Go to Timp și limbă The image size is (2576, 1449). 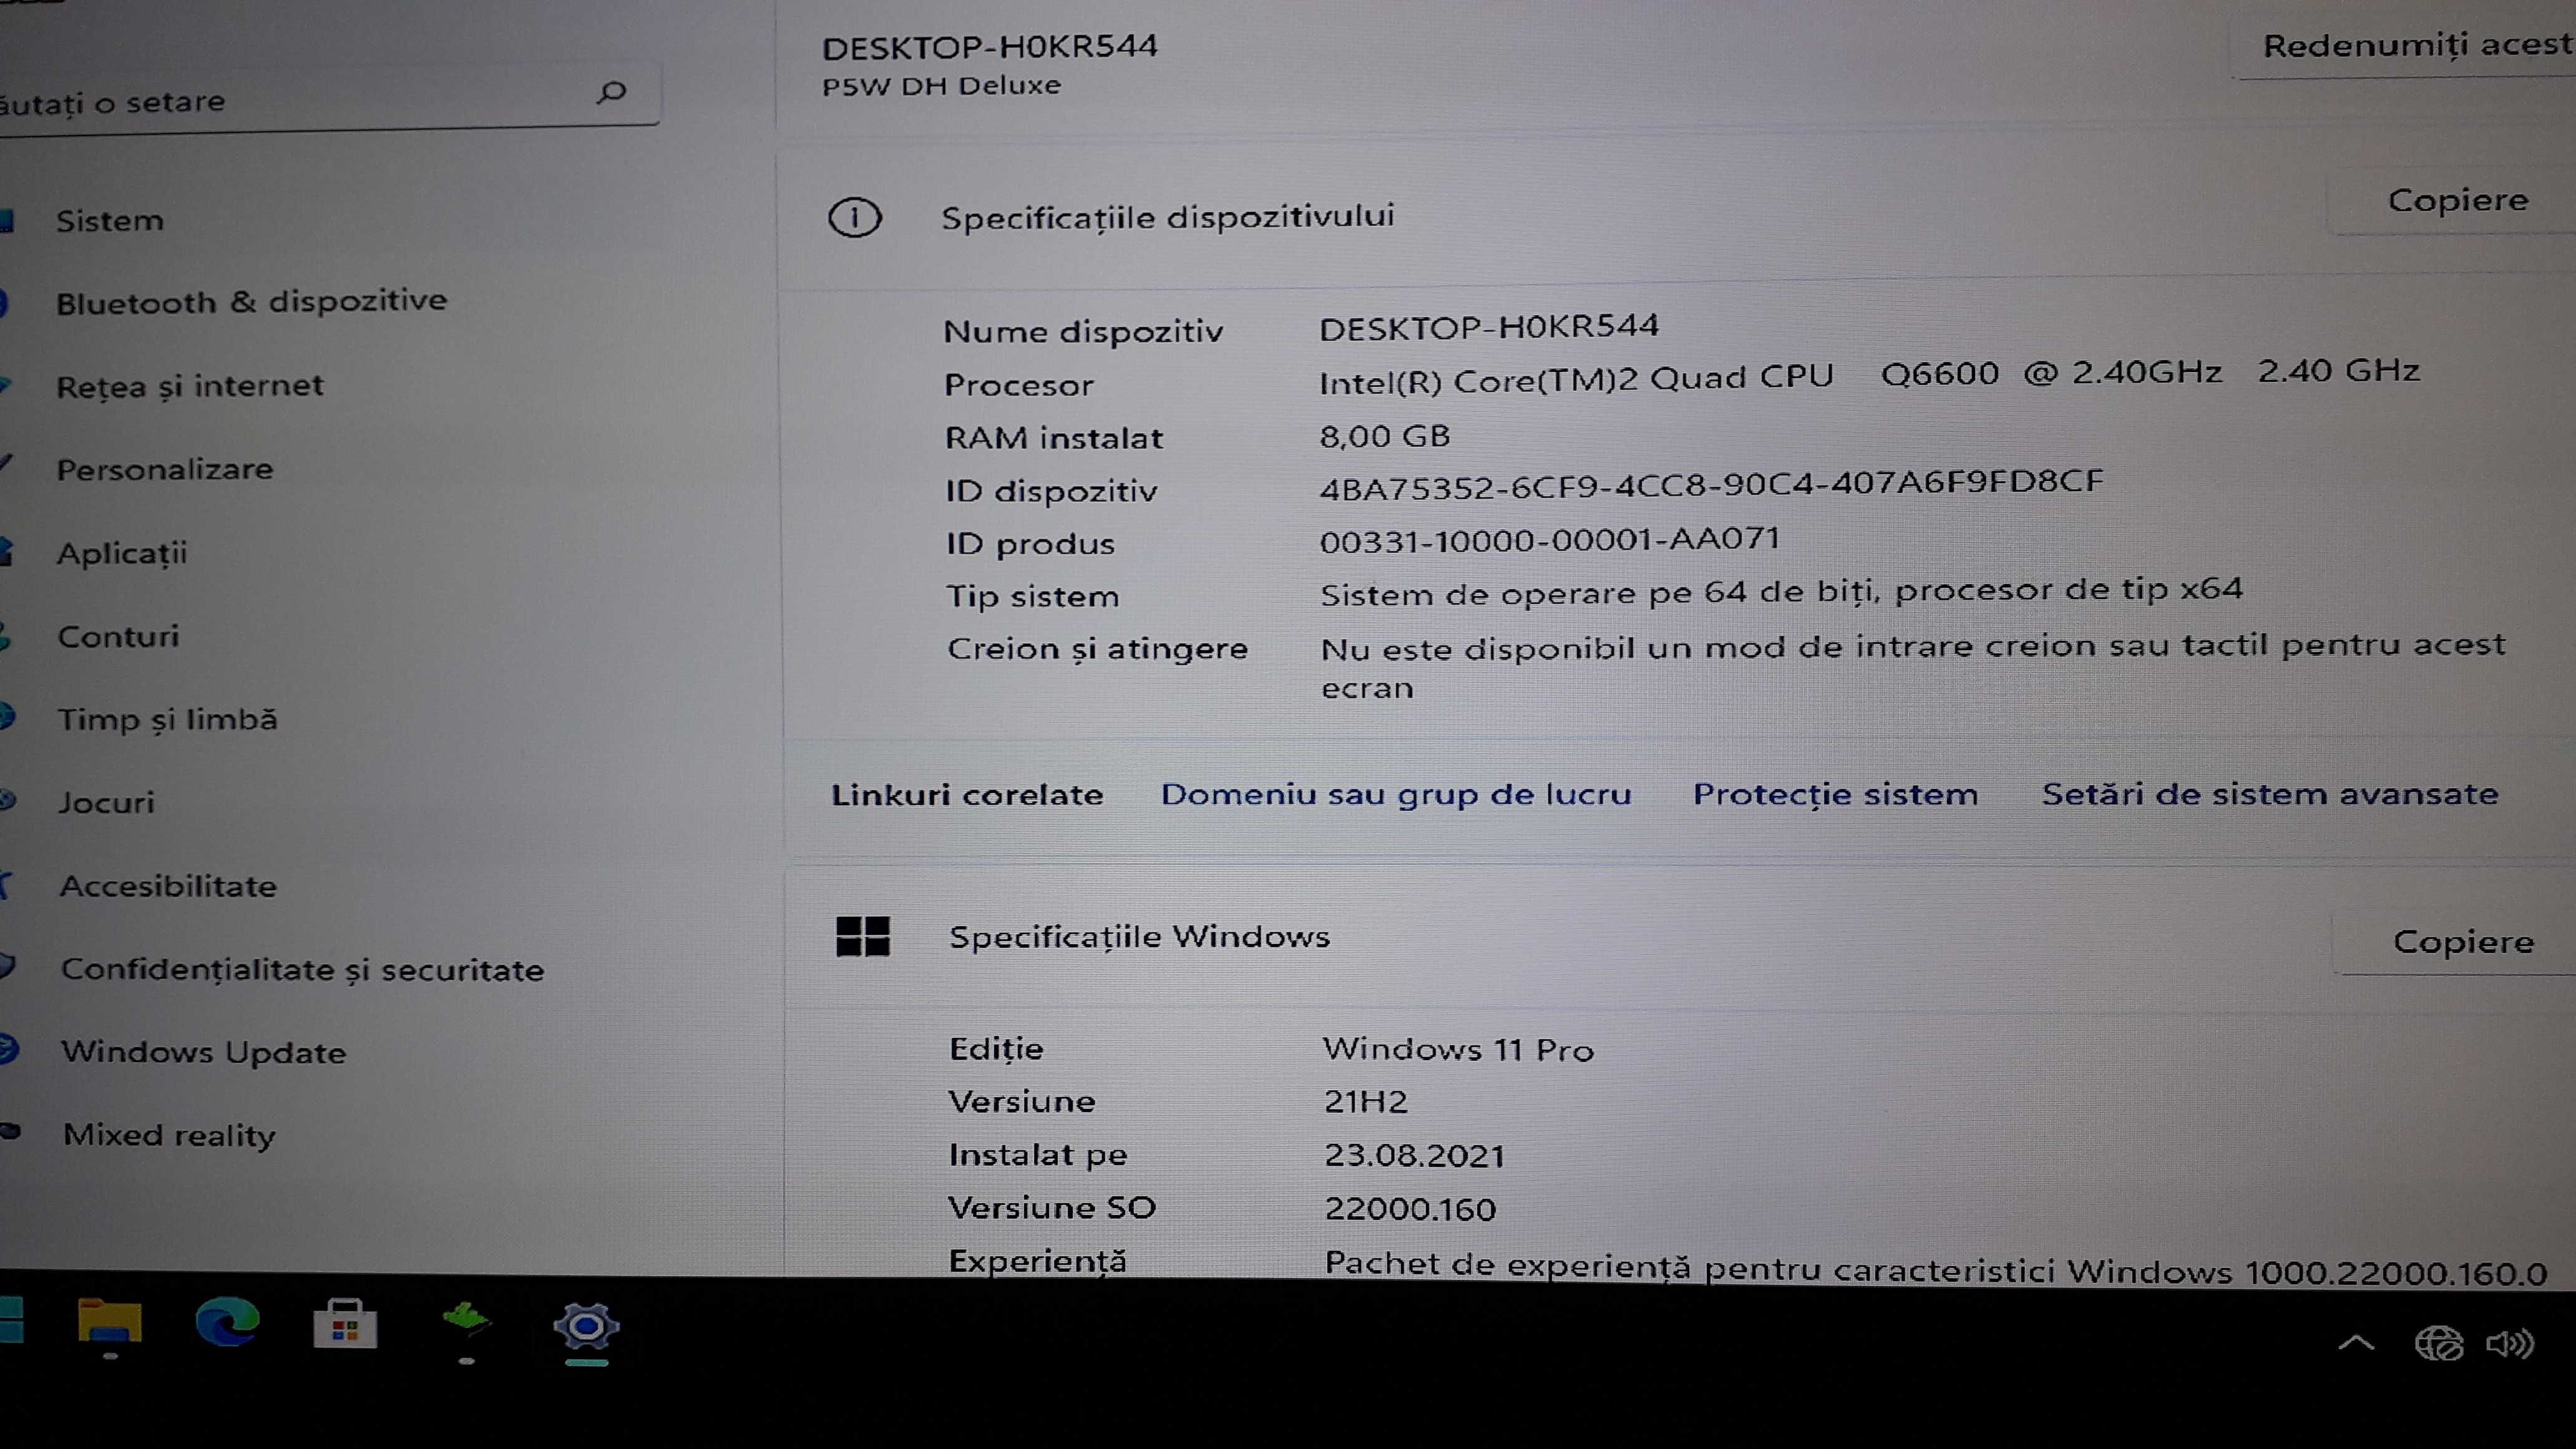pos(167,719)
